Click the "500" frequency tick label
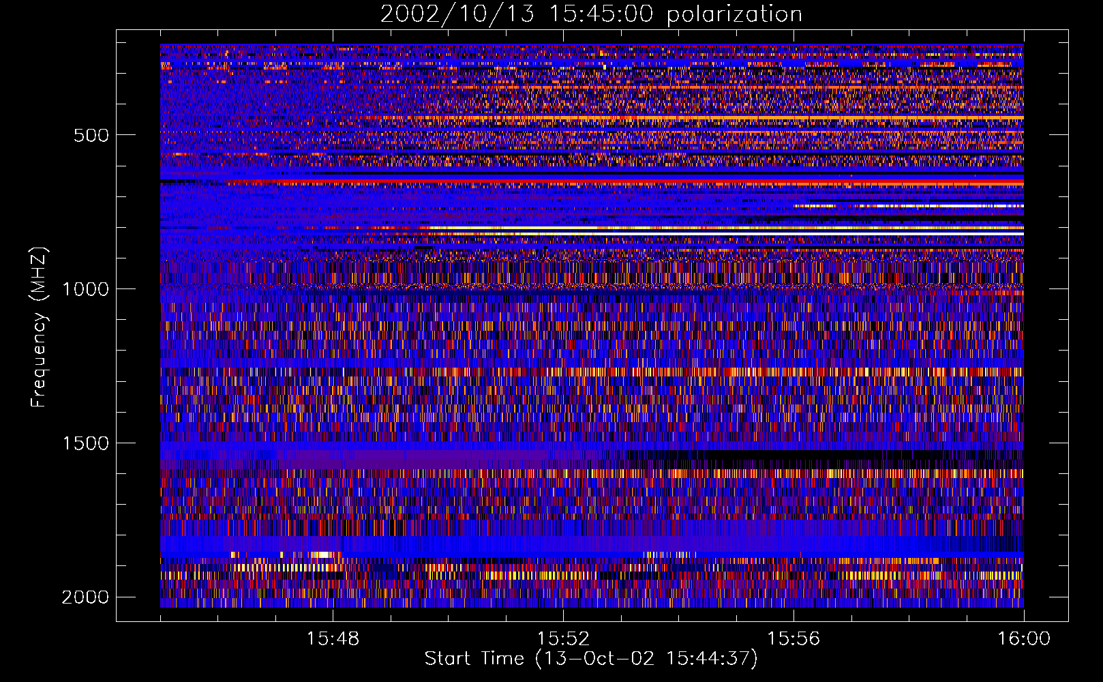Viewport: 1103px width, 682px height. [91, 135]
